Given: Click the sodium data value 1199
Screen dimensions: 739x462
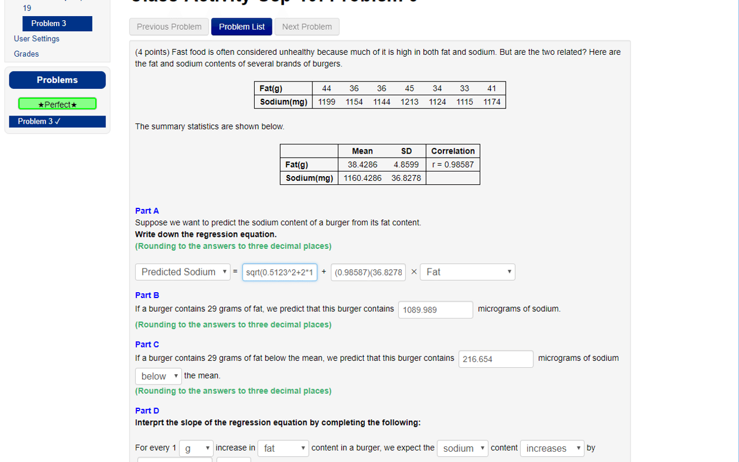Looking at the screenshot, I should point(327,102).
